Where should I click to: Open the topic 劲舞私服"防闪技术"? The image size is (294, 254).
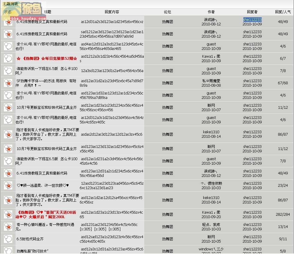coord(32,251)
